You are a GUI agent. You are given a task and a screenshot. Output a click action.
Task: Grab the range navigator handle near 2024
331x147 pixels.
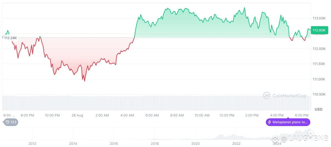pos(311,133)
